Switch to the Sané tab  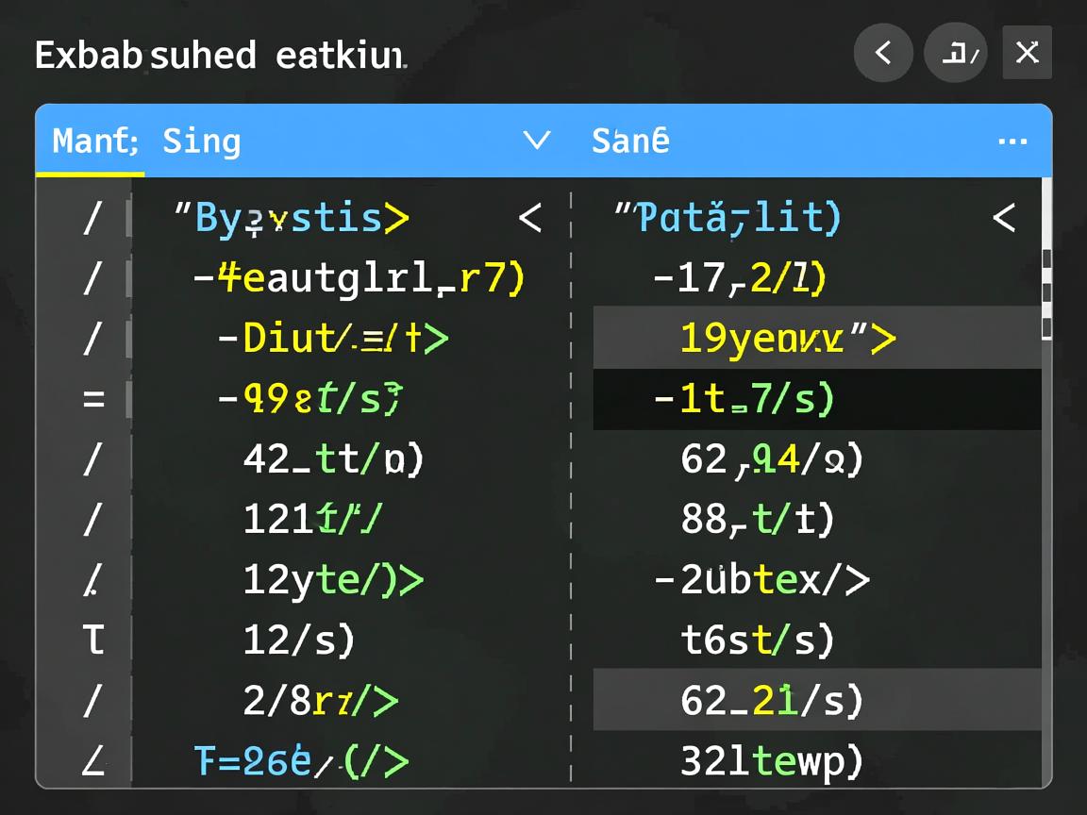[630, 141]
